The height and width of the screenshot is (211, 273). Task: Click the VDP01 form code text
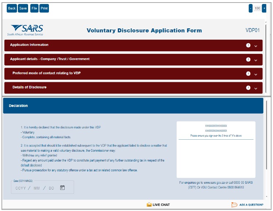pos(253,30)
